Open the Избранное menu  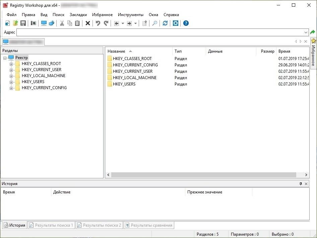pos(102,14)
